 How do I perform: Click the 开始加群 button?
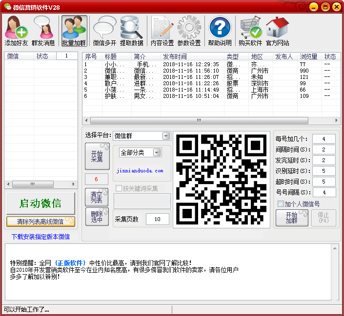[x=292, y=218]
